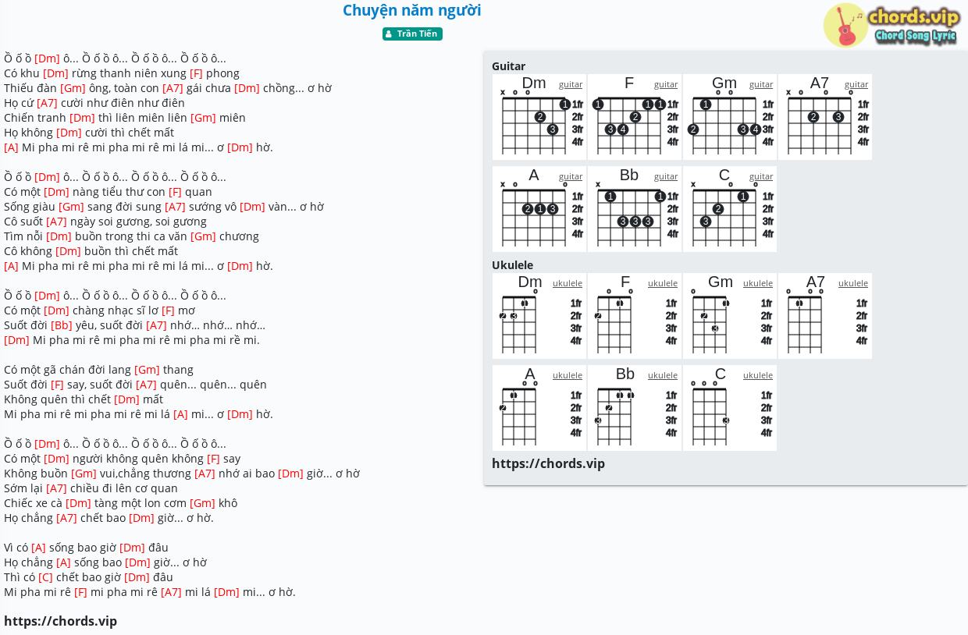Click the [A7] chord before 'gái chưa'
This screenshot has height=635, width=968.
pos(173,88)
